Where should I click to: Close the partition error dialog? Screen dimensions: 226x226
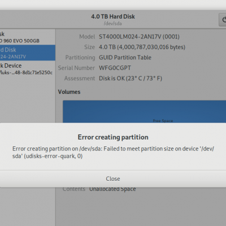pos(113,179)
